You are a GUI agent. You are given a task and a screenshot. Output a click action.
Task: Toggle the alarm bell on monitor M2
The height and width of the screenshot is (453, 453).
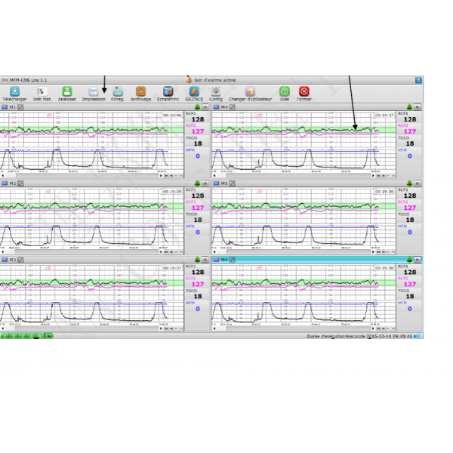click(x=197, y=183)
